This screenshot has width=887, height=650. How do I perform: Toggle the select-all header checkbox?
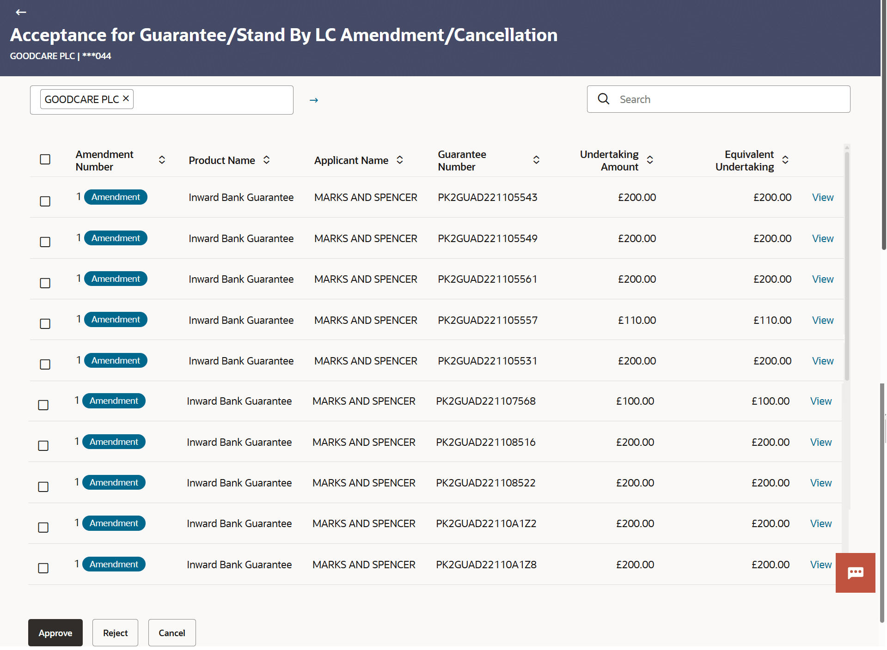click(x=45, y=159)
